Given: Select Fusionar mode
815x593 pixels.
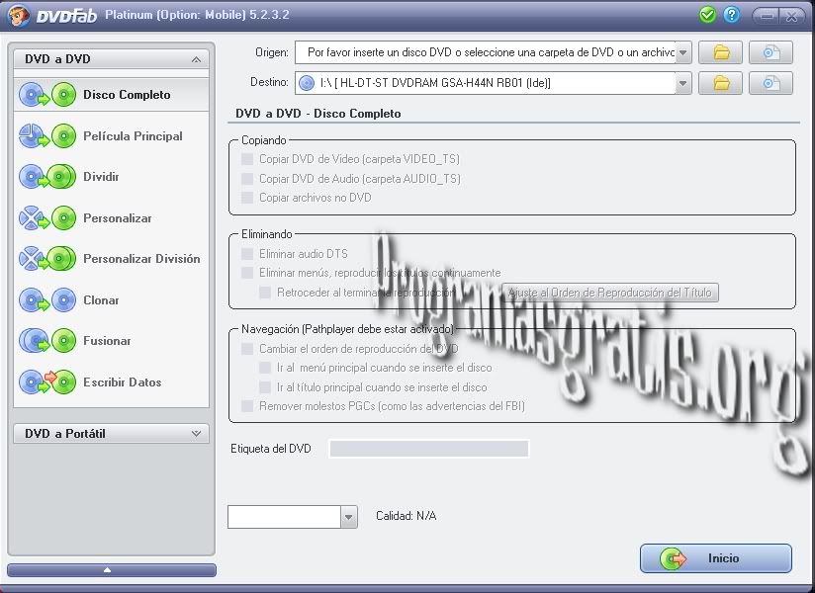Looking at the screenshot, I should tap(111, 341).
